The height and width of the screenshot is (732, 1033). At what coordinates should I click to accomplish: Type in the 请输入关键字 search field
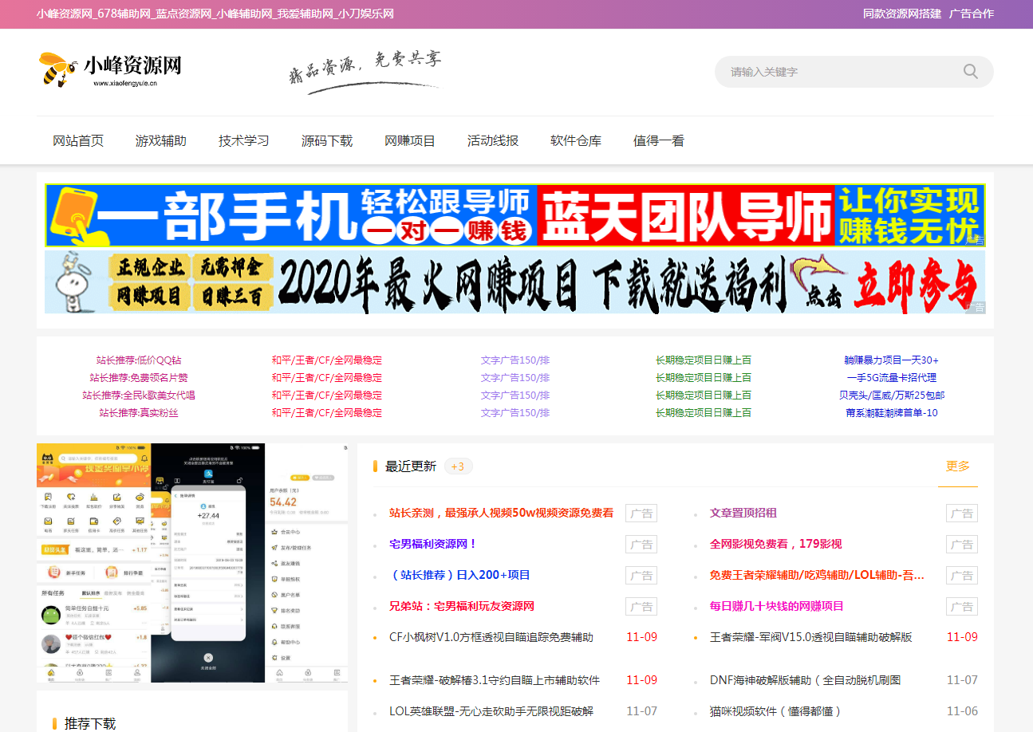[x=838, y=72]
